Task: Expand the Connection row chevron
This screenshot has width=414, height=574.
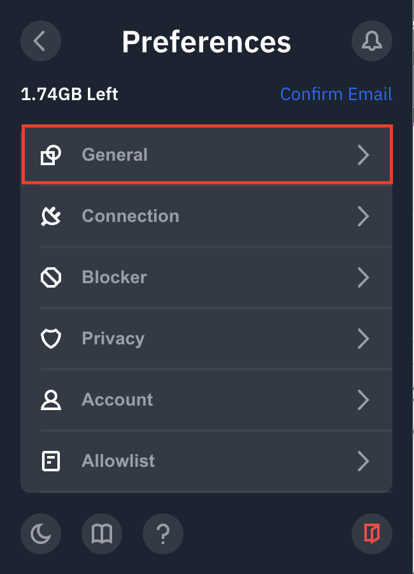Action: [363, 216]
